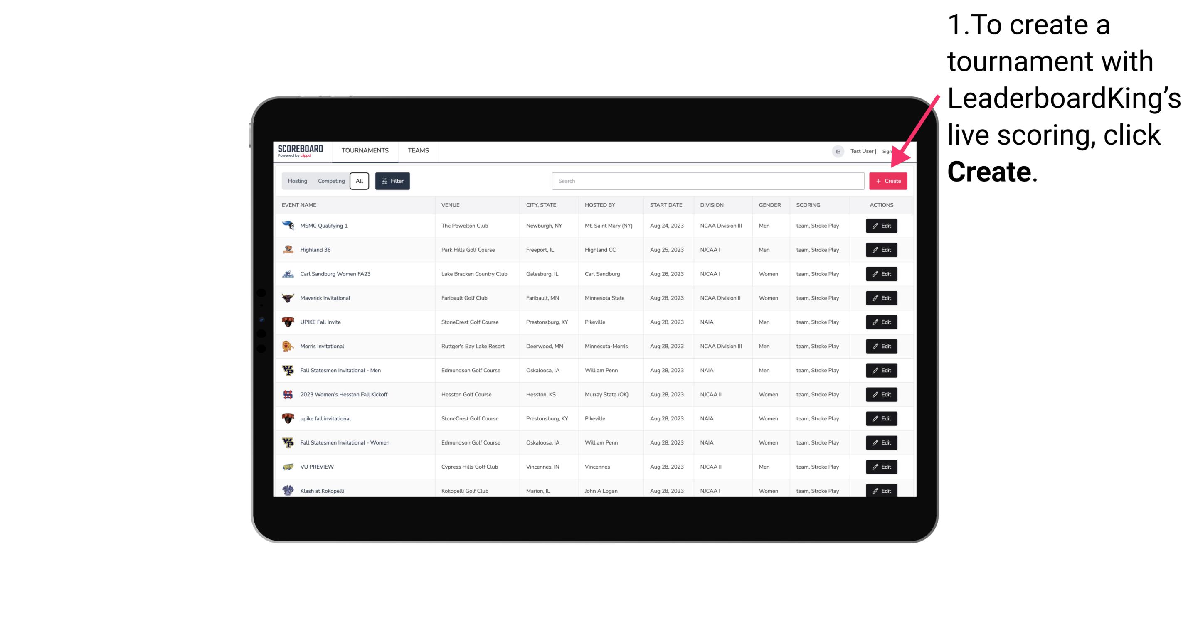Click the Tournaments navigation menu item
Image resolution: width=1188 pixels, height=639 pixels.
click(365, 150)
